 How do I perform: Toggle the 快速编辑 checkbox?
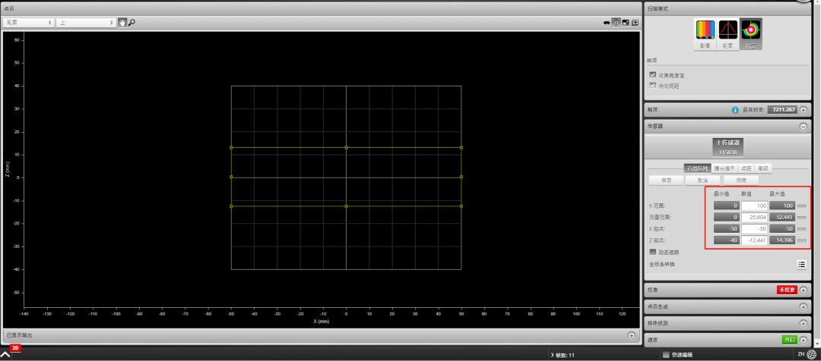point(666,355)
